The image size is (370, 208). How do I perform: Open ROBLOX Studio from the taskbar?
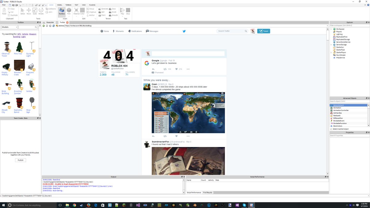[252, 205]
